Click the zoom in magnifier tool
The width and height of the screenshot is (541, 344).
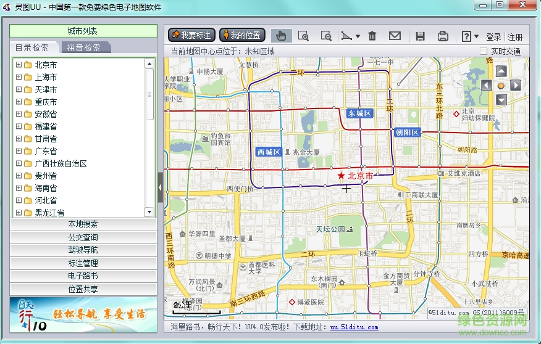[x=303, y=36]
